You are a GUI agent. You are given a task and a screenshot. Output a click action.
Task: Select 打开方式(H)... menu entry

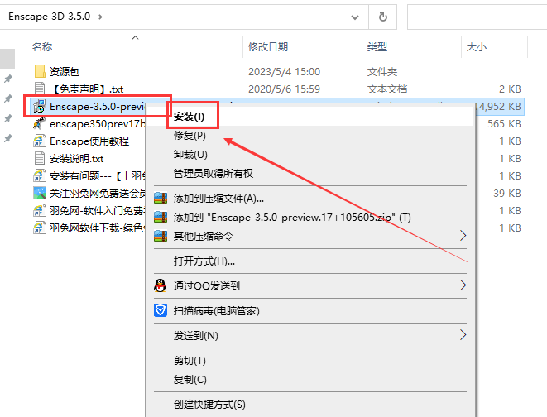click(x=204, y=261)
